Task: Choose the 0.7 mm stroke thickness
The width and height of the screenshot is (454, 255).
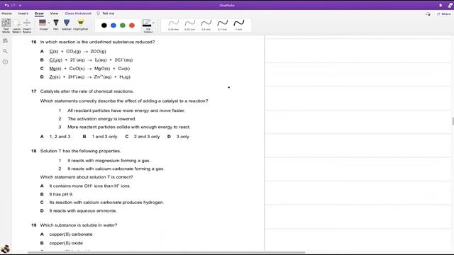Action: 222,25
